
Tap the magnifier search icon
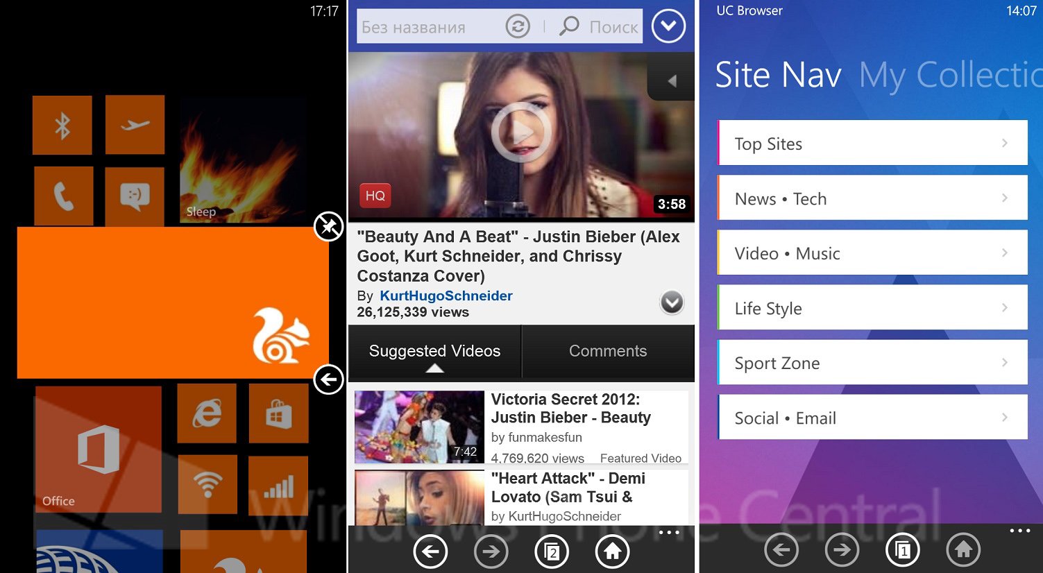pyautogui.click(x=569, y=26)
